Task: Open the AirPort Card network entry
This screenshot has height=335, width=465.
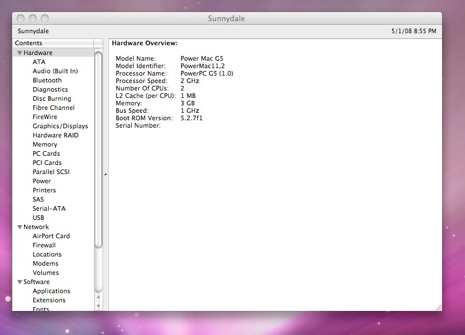Action: click(x=51, y=236)
